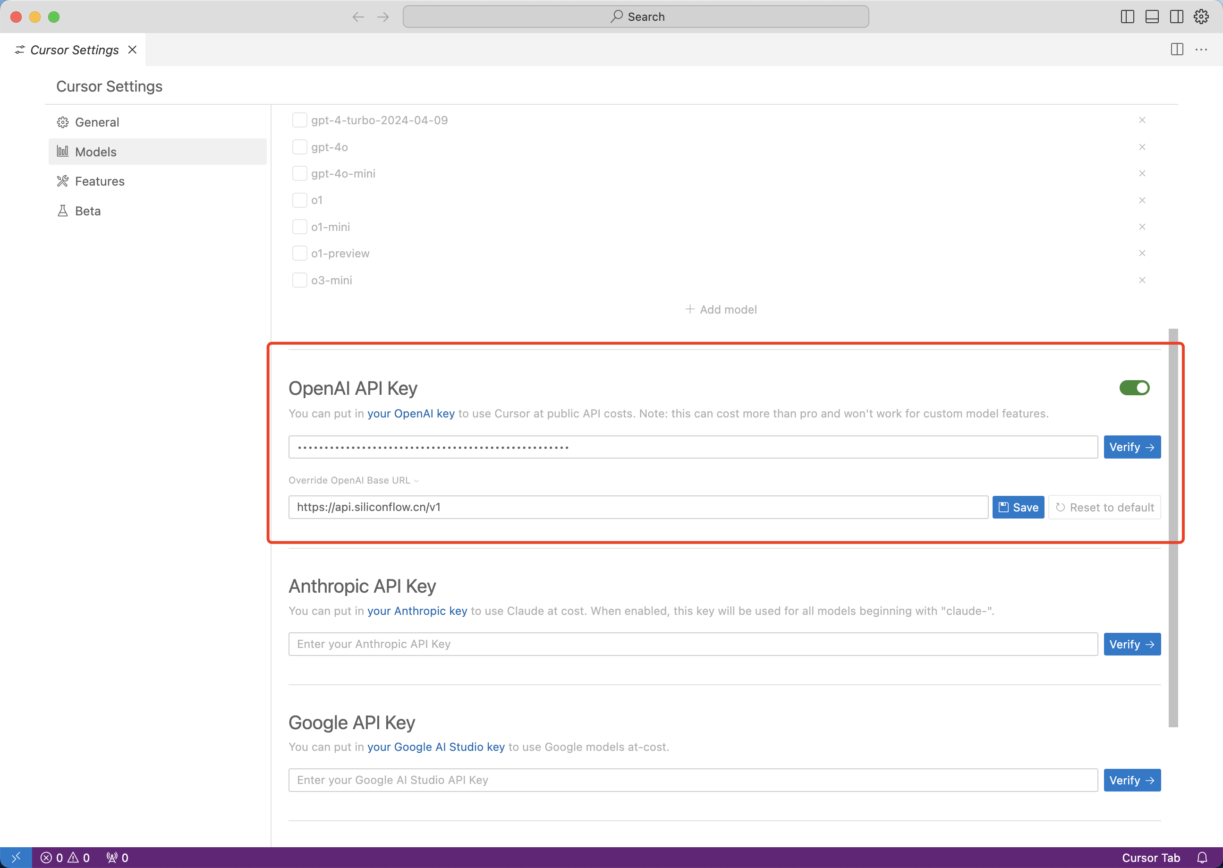Open notifications bell in status bar
Image resolution: width=1223 pixels, height=868 pixels.
(1202, 858)
